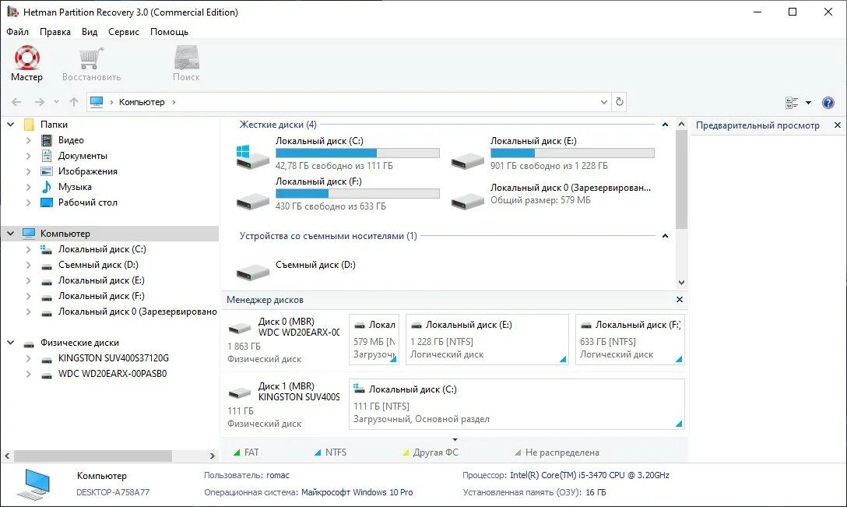Expand the Музыка folder

pos(29,187)
